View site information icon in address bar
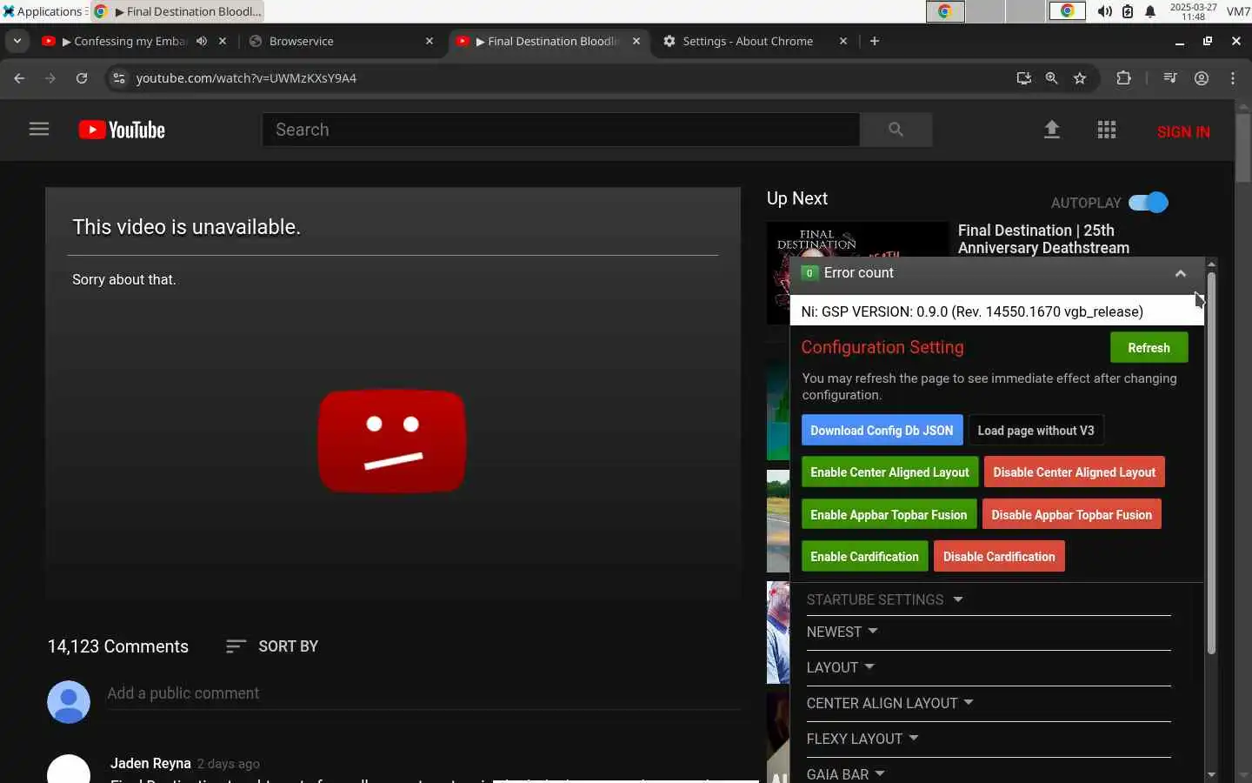1252x783 pixels. (x=119, y=78)
